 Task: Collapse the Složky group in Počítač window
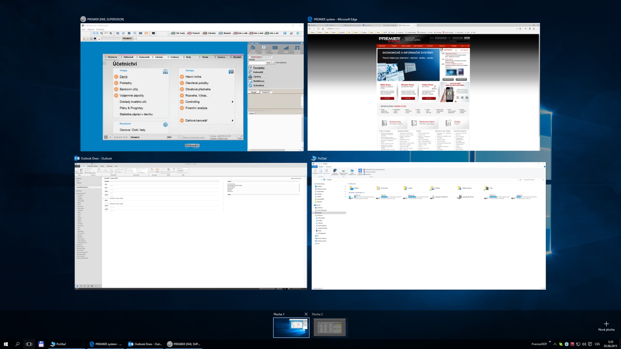(348, 184)
